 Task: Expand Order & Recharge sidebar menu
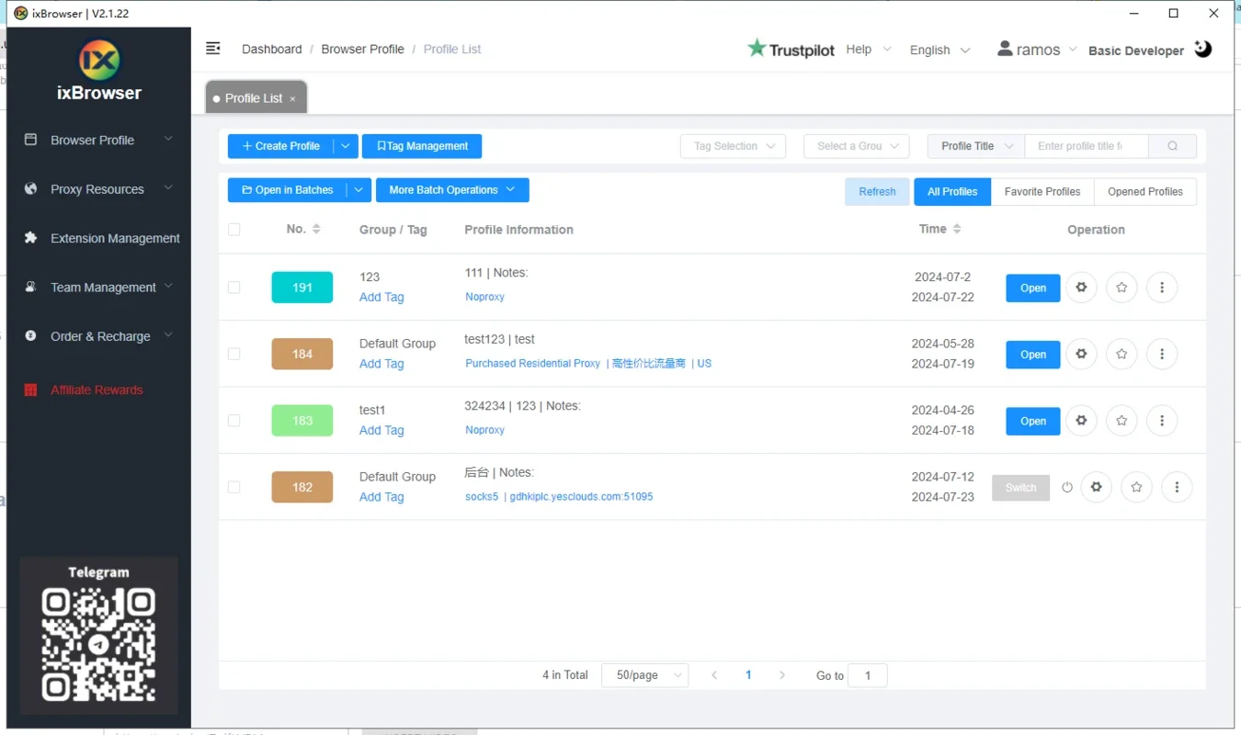98,336
